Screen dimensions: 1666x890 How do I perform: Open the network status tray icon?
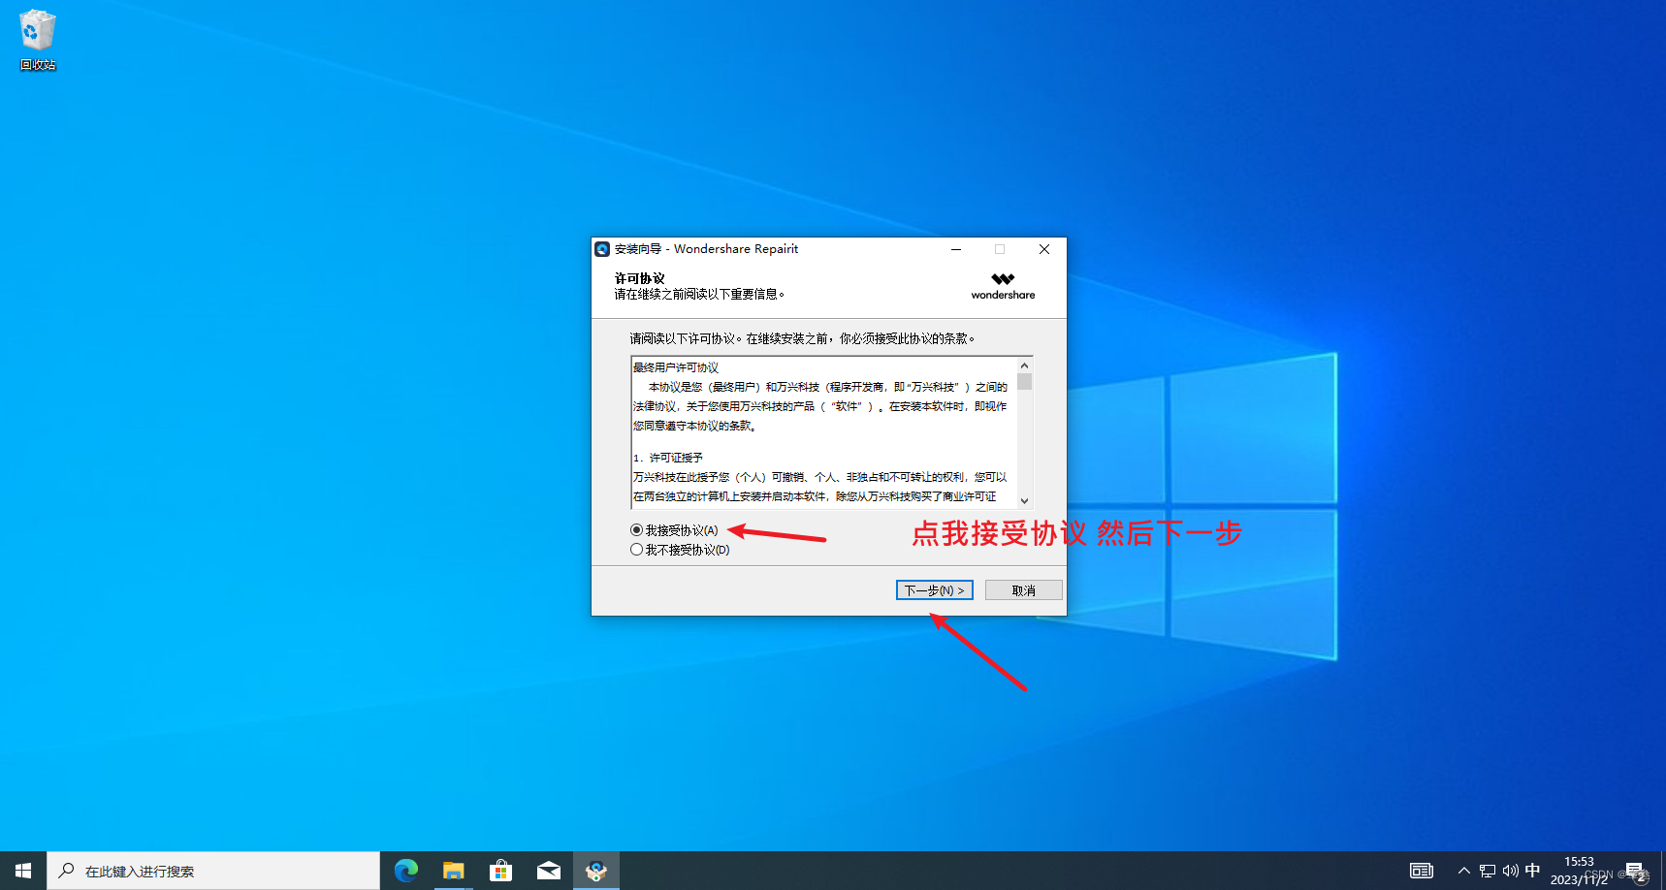[1488, 871]
